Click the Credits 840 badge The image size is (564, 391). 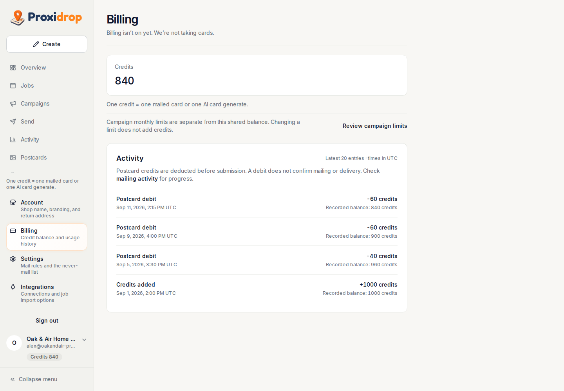44,357
